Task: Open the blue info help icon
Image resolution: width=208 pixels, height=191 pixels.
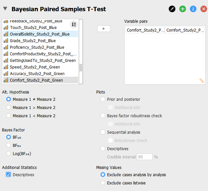Action: [x=193, y=9]
